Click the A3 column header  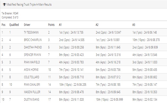pos(134,25)
